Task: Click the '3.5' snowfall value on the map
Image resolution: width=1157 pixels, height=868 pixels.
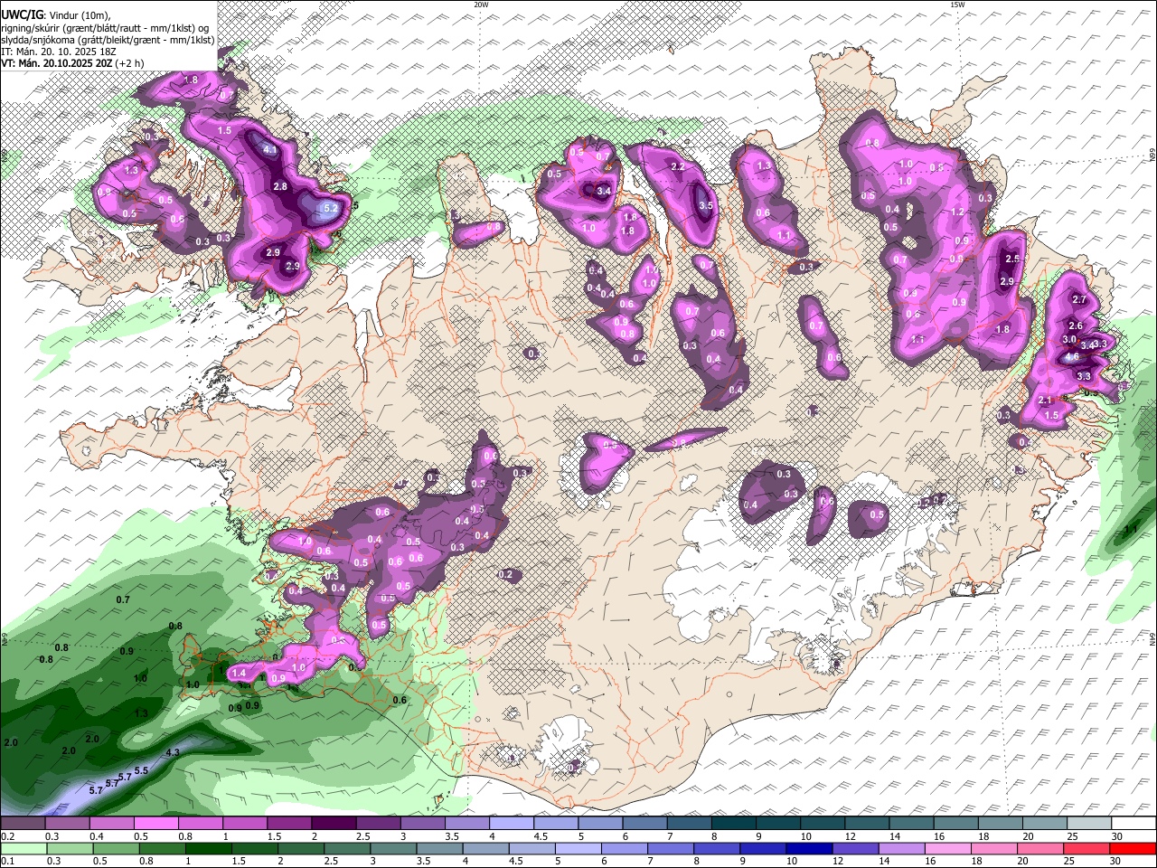Action: coord(706,206)
